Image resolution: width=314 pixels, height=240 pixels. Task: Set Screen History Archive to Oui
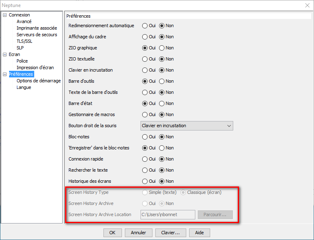[x=149, y=204]
